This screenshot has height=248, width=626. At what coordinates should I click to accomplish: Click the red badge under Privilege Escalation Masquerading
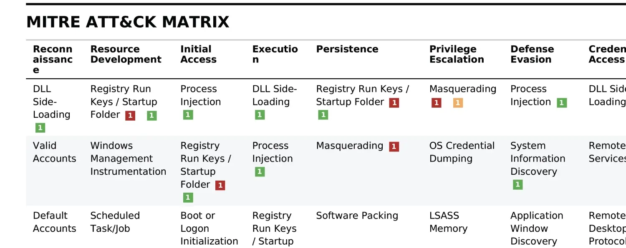pyautogui.click(x=437, y=102)
